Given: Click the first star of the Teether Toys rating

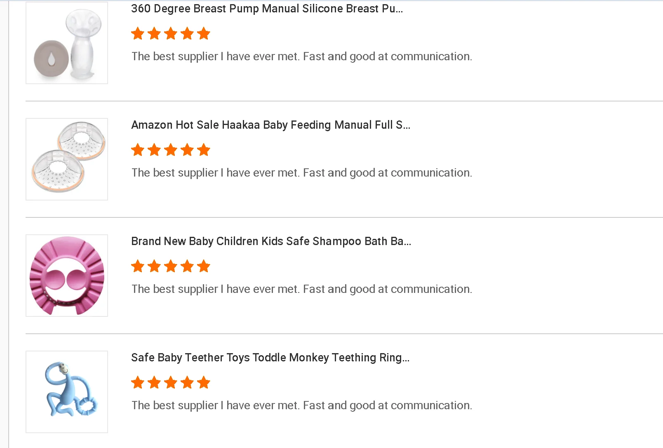Looking at the screenshot, I should pyautogui.click(x=138, y=382).
